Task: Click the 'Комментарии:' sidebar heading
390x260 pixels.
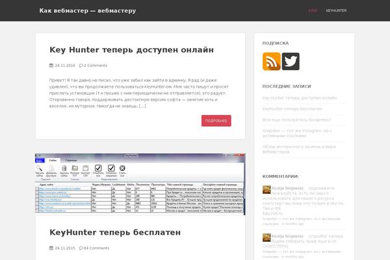Action: coord(281,176)
